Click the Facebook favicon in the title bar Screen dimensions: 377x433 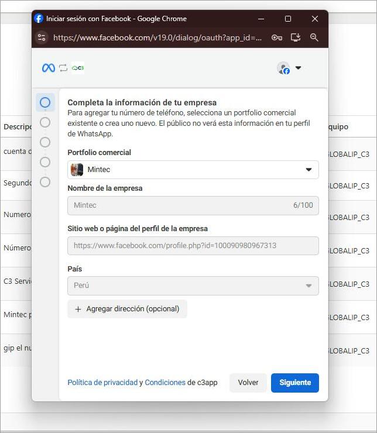point(39,19)
